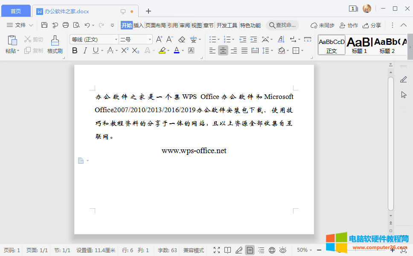Click the Undo icon
The image size is (413, 256).
tap(87, 25)
